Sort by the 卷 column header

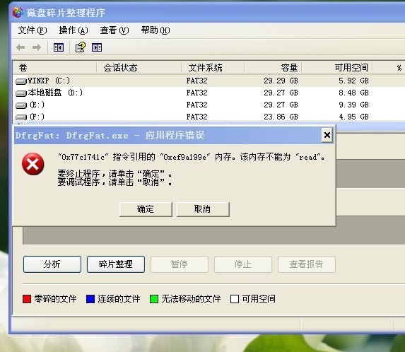coord(54,68)
